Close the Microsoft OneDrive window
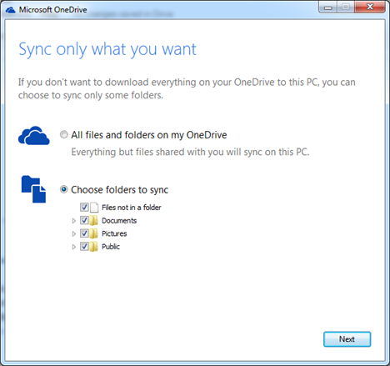390x366 pixels. [370, 8]
